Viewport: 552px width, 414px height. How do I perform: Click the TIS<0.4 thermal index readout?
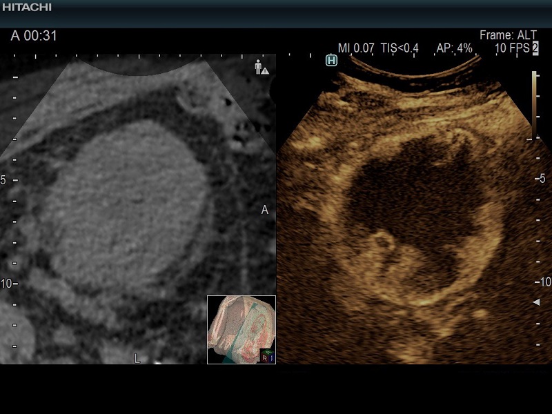tap(400, 48)
